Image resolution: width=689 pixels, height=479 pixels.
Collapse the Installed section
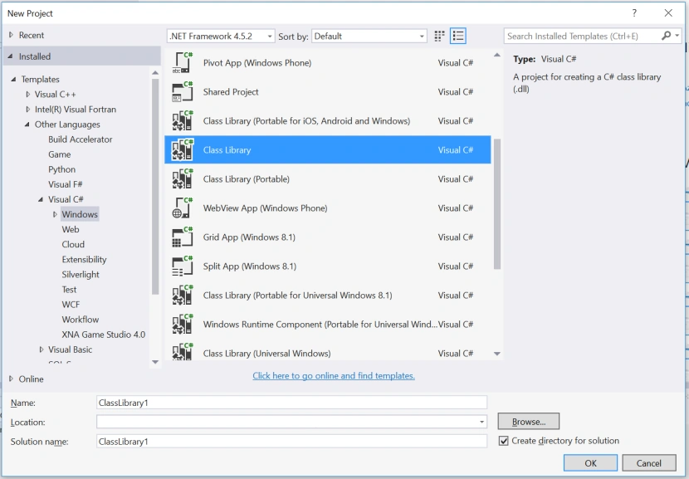tap(11, 56)
